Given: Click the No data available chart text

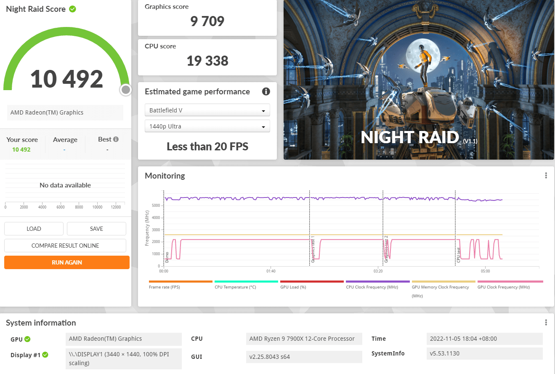Looking at the screenshot, I should [x=65, y=185].
